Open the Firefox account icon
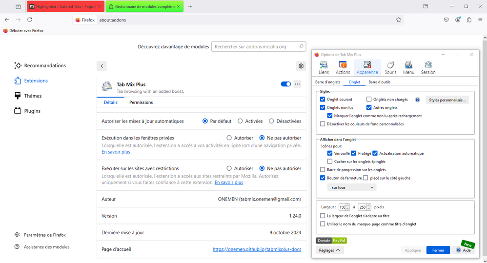Viewport: 487px width, 263px height. click(458, 20)
